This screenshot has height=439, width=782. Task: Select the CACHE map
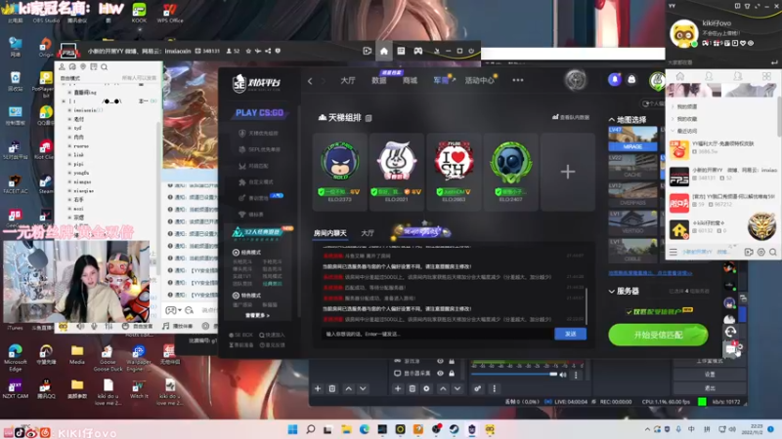[x=632, y=167]
